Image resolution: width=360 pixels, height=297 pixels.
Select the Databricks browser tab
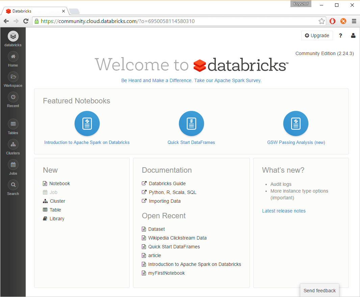point(34,11)
